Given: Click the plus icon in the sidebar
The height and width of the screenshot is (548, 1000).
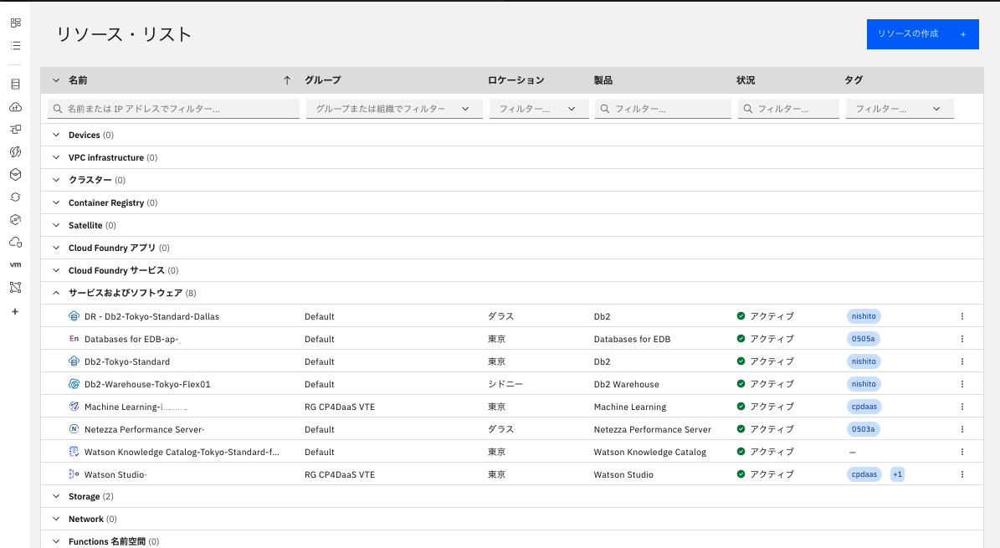Looking at the screenshot, I should (15, 312).
